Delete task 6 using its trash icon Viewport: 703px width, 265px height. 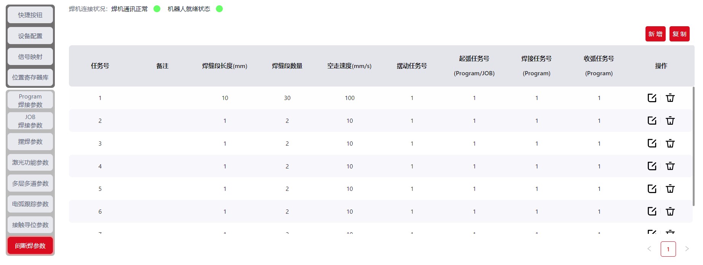pyautogui.click(x=670, y=211)
